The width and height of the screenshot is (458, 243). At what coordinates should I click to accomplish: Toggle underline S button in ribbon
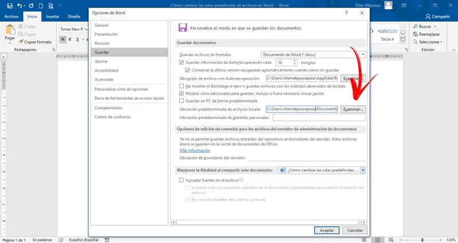coord(77,39)
